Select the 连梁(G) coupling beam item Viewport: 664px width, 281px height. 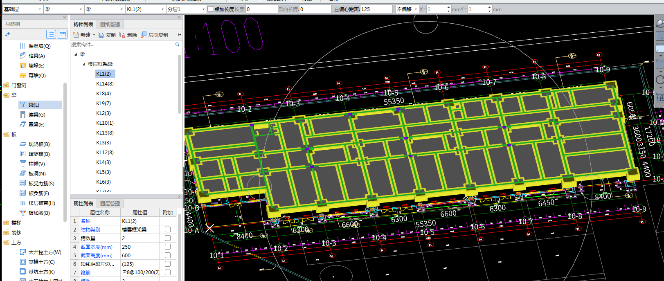pyautogui.click(x=36, y=115)
